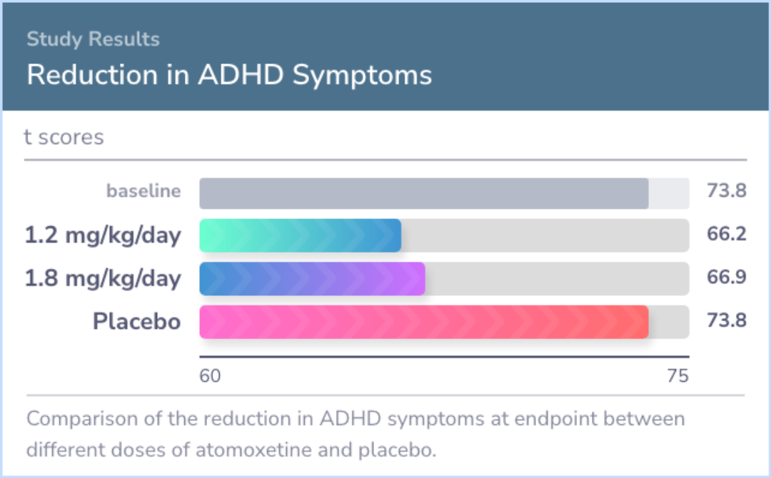
Task: Select the '1.2 mg/kg/day' row label
Action: pos(104,235)
